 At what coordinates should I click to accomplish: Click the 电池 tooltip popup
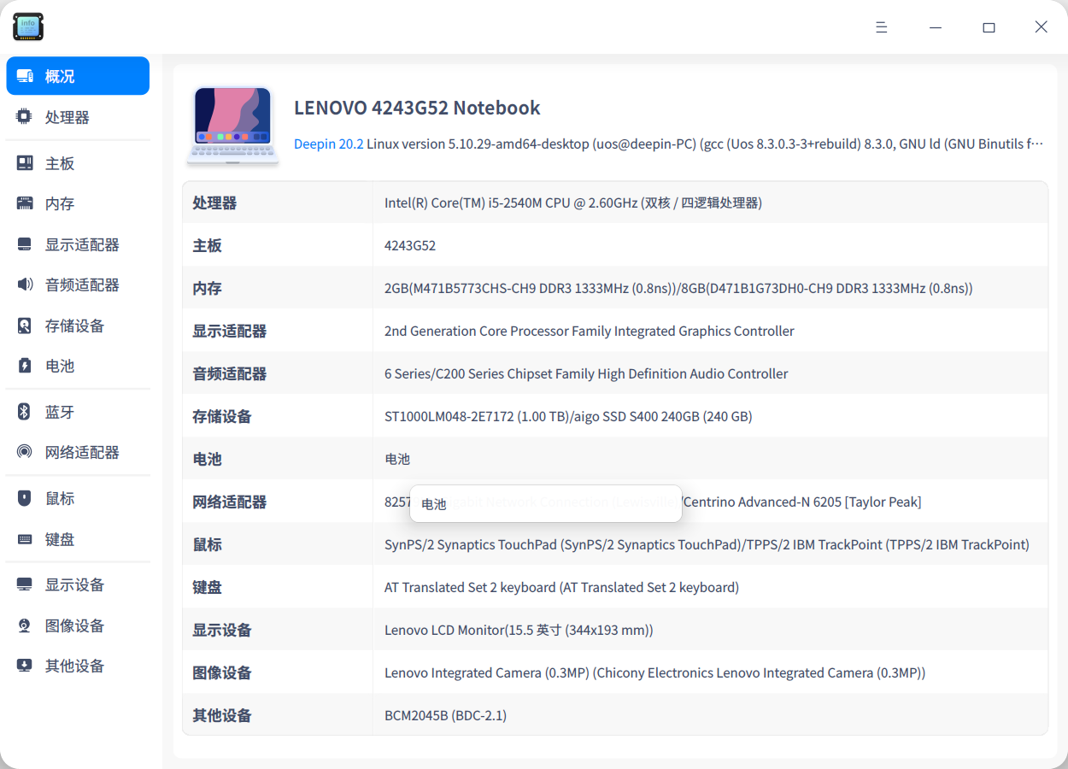point(546,503)
